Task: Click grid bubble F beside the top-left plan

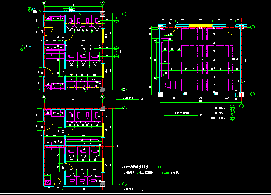Action: coord(124,14)
